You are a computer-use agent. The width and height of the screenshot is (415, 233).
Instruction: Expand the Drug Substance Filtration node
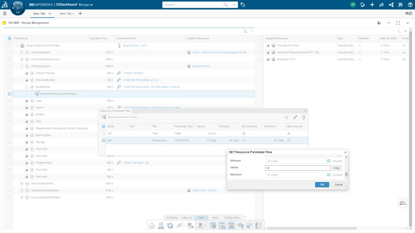22,197
